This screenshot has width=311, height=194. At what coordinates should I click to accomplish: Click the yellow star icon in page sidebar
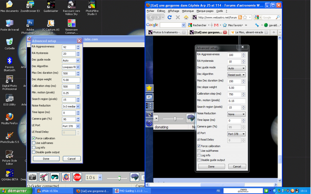[149, 88]
